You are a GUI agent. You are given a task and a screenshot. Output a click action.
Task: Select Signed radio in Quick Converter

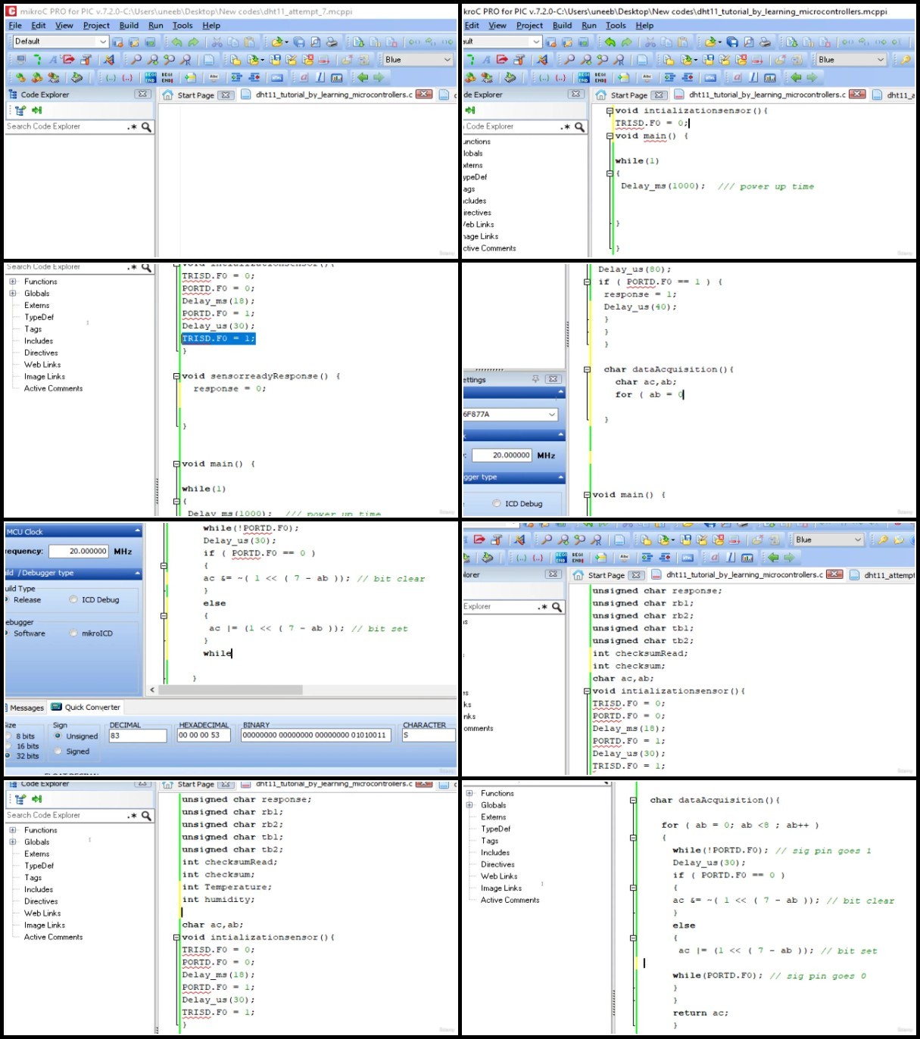58,751
